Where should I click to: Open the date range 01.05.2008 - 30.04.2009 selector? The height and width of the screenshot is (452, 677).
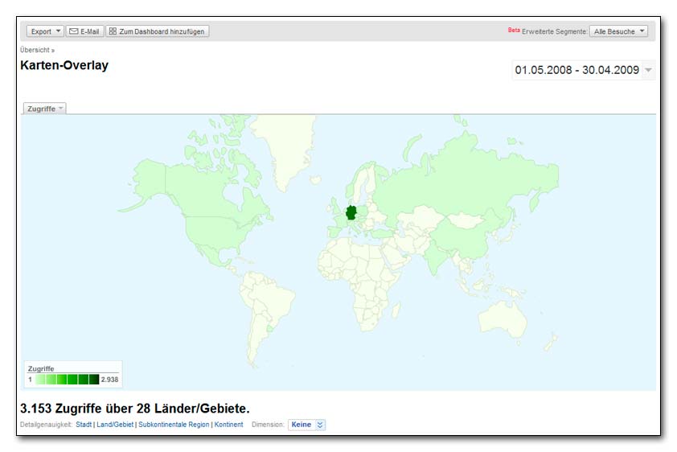pyautogui.click(x=576, y=71)
